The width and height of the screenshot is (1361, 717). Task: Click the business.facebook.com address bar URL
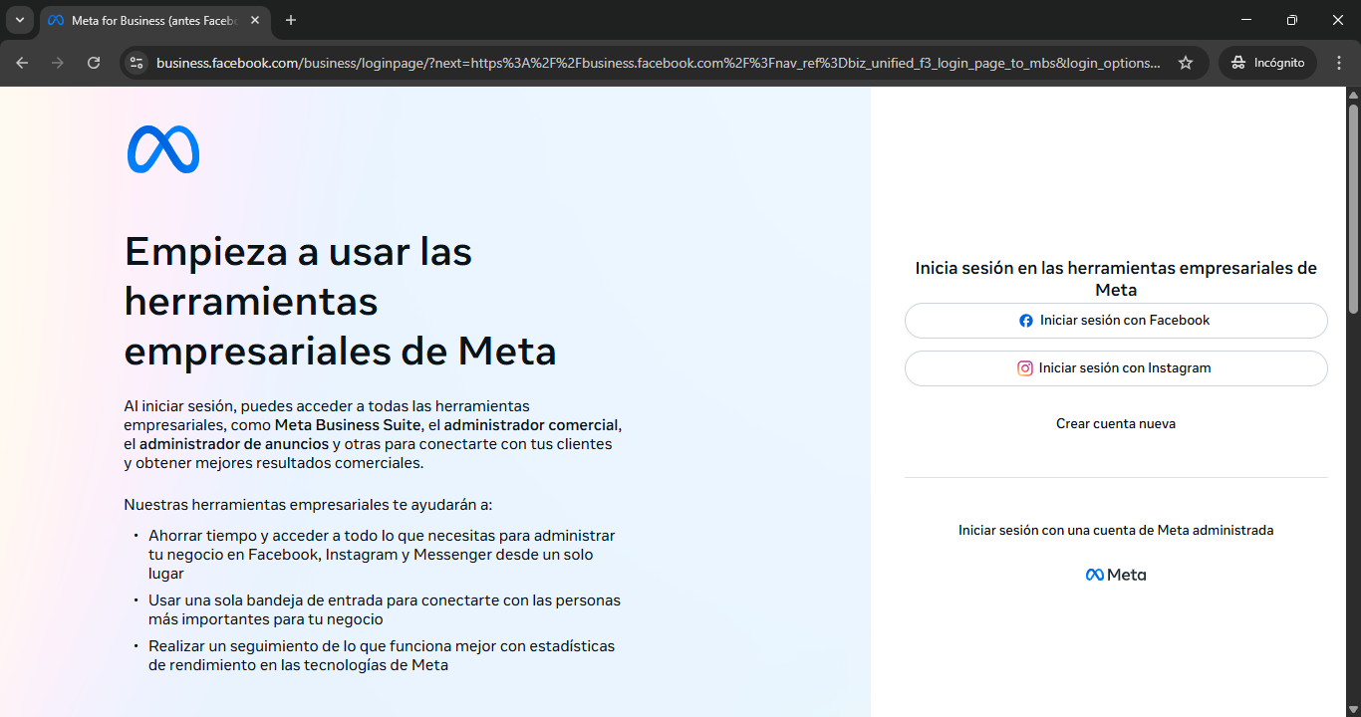658,63
